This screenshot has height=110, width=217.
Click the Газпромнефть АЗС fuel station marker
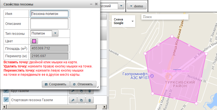[x=152, y=76]
